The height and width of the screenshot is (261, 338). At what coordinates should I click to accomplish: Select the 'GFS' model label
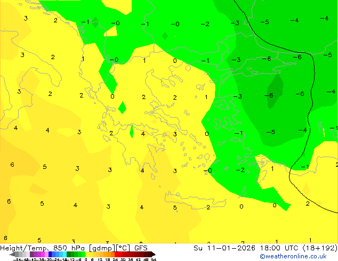[x=141, y=248]
